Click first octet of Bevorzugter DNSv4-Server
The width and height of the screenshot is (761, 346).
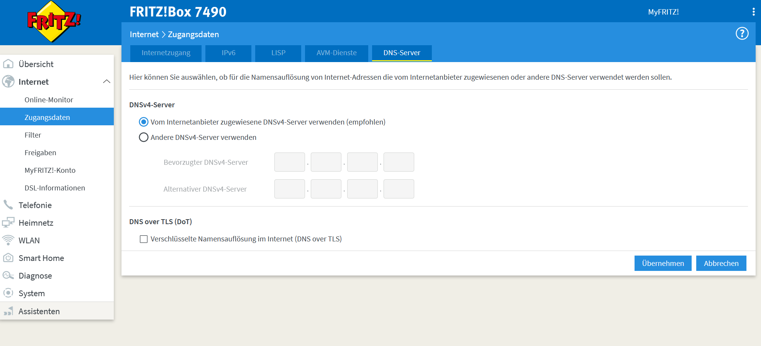[x=290, y=162]
